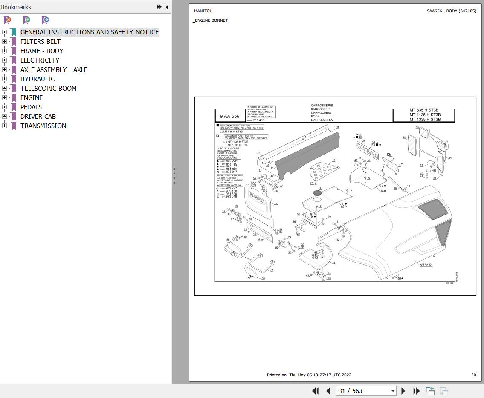Click the TELESCOPIC BOOM bookmark ribbon icon
Viewport: 484px width, 398px height.
click(x=14, y=89)
